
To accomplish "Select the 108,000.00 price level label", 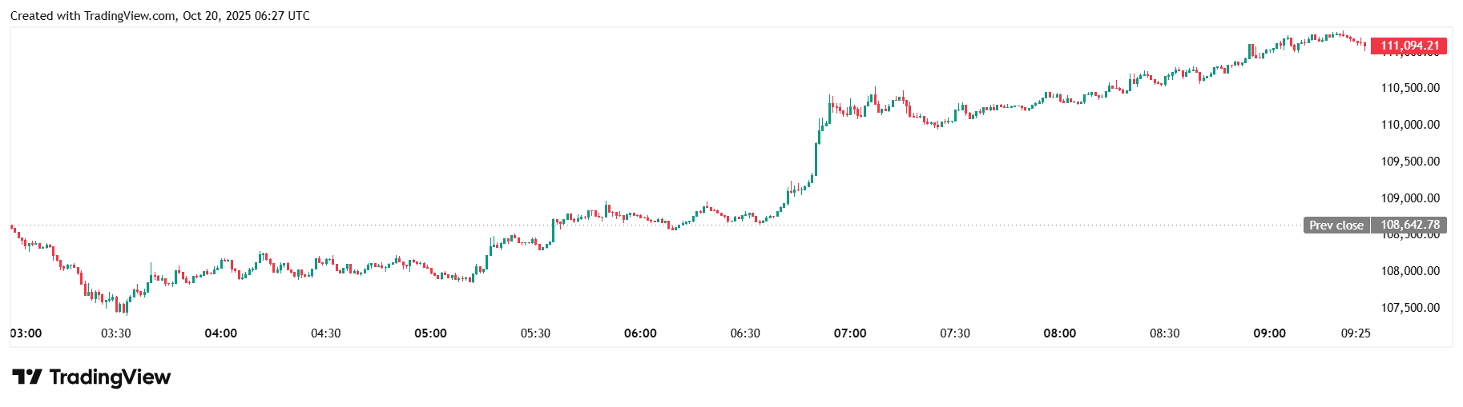I will coord(1409,271).
